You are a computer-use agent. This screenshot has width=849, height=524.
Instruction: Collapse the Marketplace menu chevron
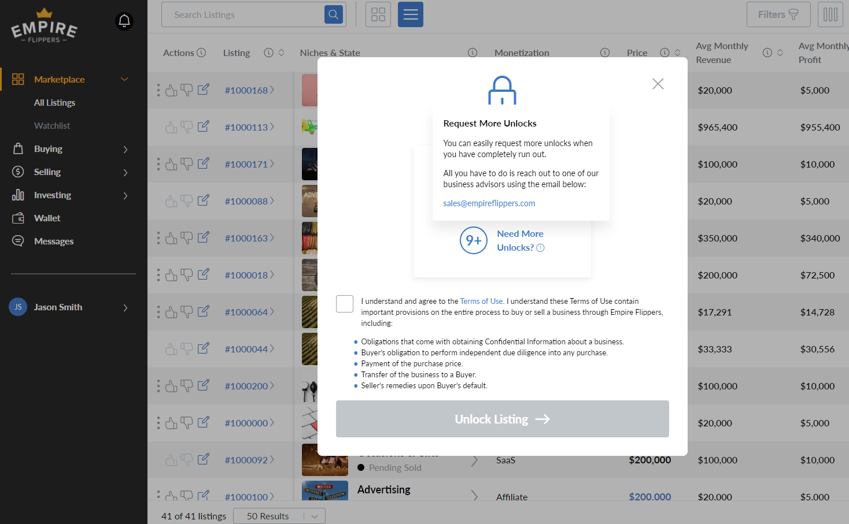click(124, 79)
